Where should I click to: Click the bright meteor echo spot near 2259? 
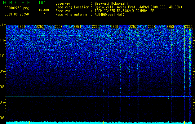168,98
